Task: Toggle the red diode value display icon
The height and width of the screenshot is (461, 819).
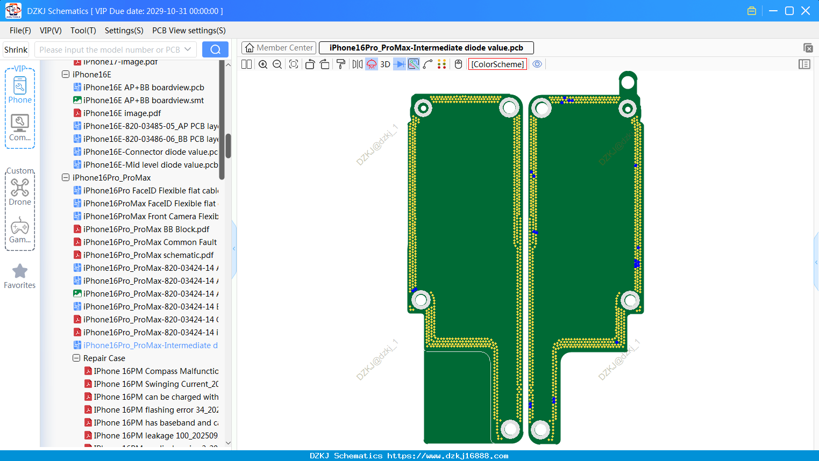Action: [x=372, y=64]
